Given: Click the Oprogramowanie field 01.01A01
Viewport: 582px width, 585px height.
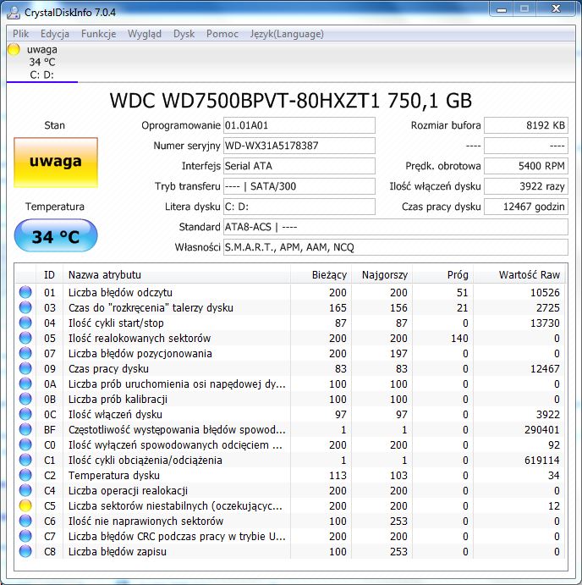Looking at the screenshot, I should (x=299, y=125).
